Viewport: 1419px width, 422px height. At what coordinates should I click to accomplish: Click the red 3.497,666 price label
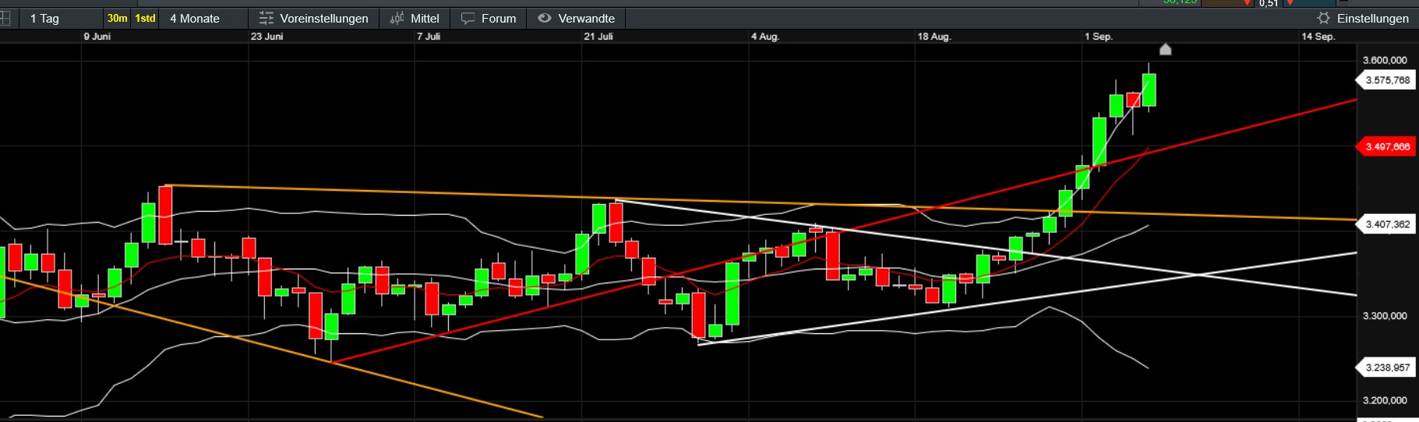tap(1385, 146)
